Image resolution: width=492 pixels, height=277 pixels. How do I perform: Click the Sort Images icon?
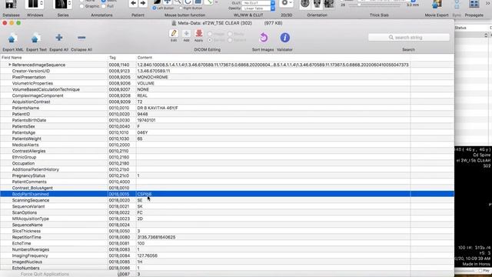tap(263, 38)
